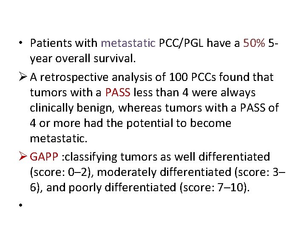Screen dimensions: 306x230
Task: Click the red "GAPP" acronym
Action: point(45,157)
